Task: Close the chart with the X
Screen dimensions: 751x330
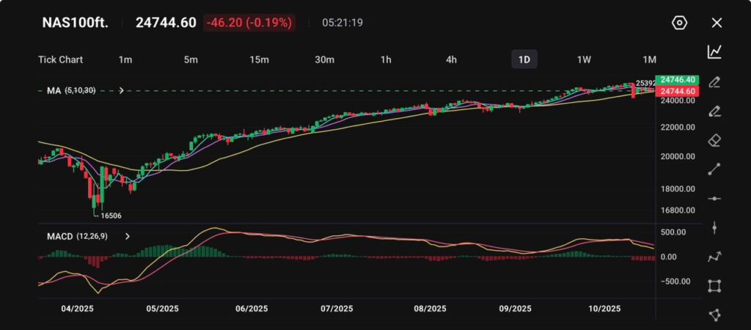Action: pos(717,23)
